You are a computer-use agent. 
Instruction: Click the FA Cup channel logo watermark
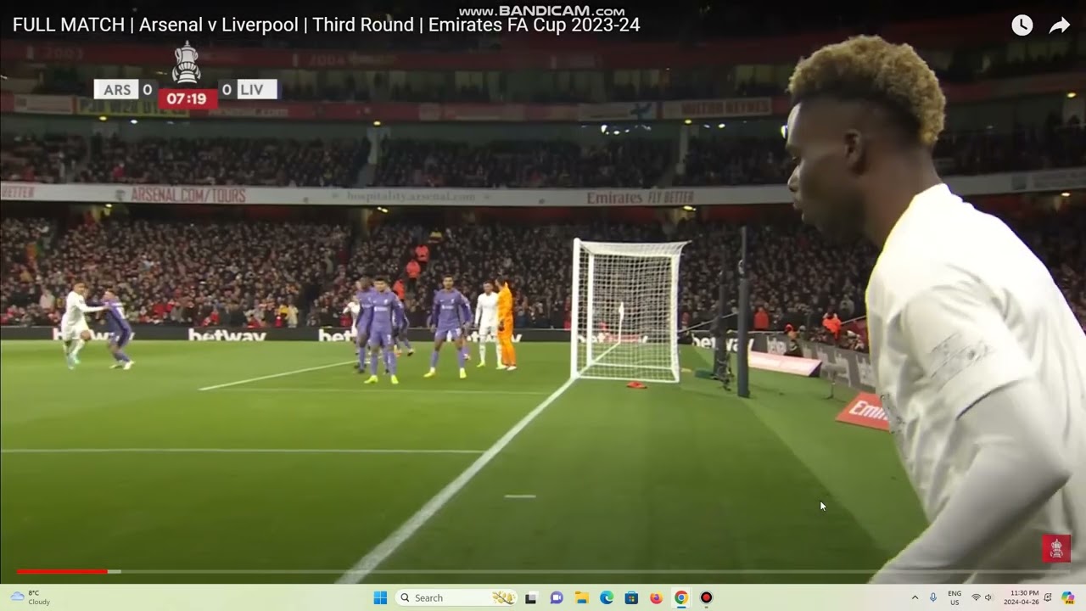pos(1056,548)
